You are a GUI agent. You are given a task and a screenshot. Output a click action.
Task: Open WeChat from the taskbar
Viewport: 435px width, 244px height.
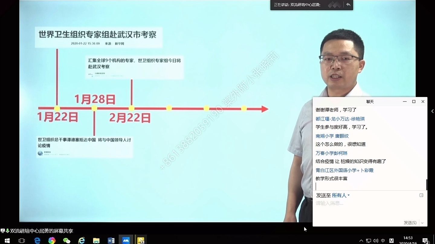click(x=66, y=240)
